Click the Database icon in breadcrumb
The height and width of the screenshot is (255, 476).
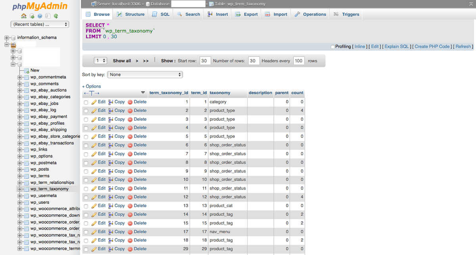pos(148,4)
